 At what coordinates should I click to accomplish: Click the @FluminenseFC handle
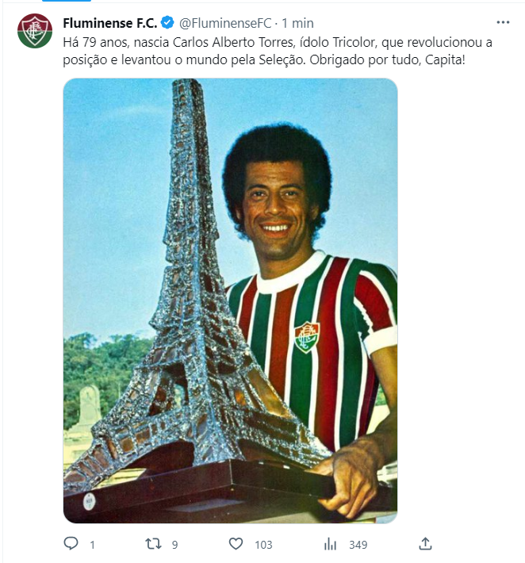225,23
